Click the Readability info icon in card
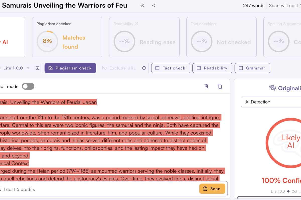301x200 pixels. tap(137, 24)
